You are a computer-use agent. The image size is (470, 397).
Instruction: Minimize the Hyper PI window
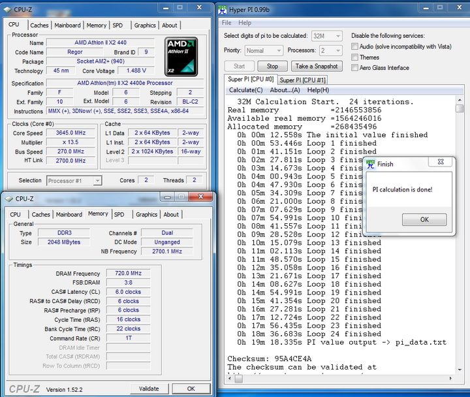click(x=426, y=7)
